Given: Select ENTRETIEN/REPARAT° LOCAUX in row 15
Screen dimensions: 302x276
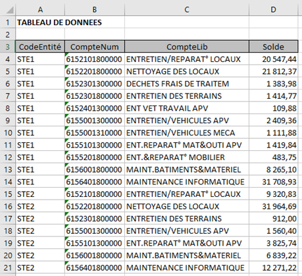Looking at the screenshot, I should click(187, 194).
